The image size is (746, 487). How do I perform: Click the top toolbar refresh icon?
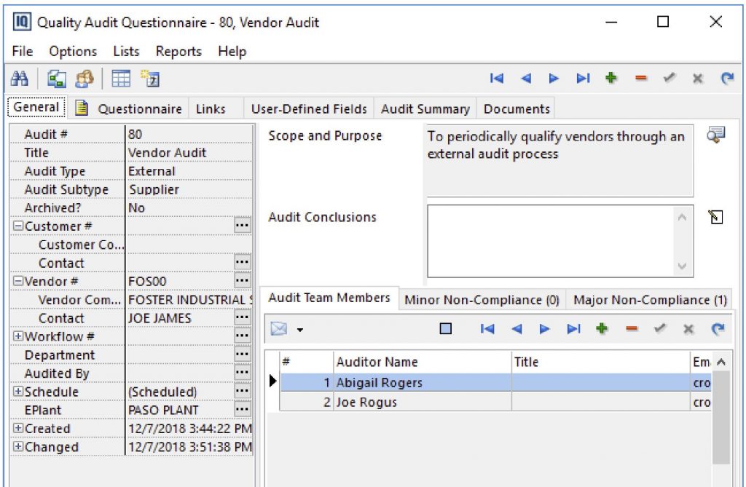tap(726, 79)
